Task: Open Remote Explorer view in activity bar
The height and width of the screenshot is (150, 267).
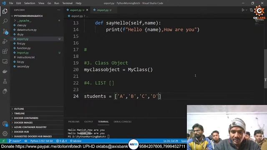Action: 5,61
